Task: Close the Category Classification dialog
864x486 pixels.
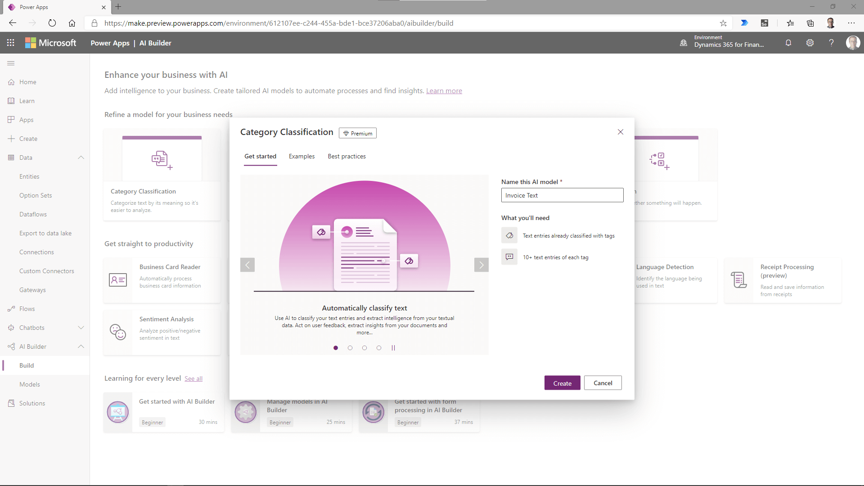Action: (x=621, y=132)
